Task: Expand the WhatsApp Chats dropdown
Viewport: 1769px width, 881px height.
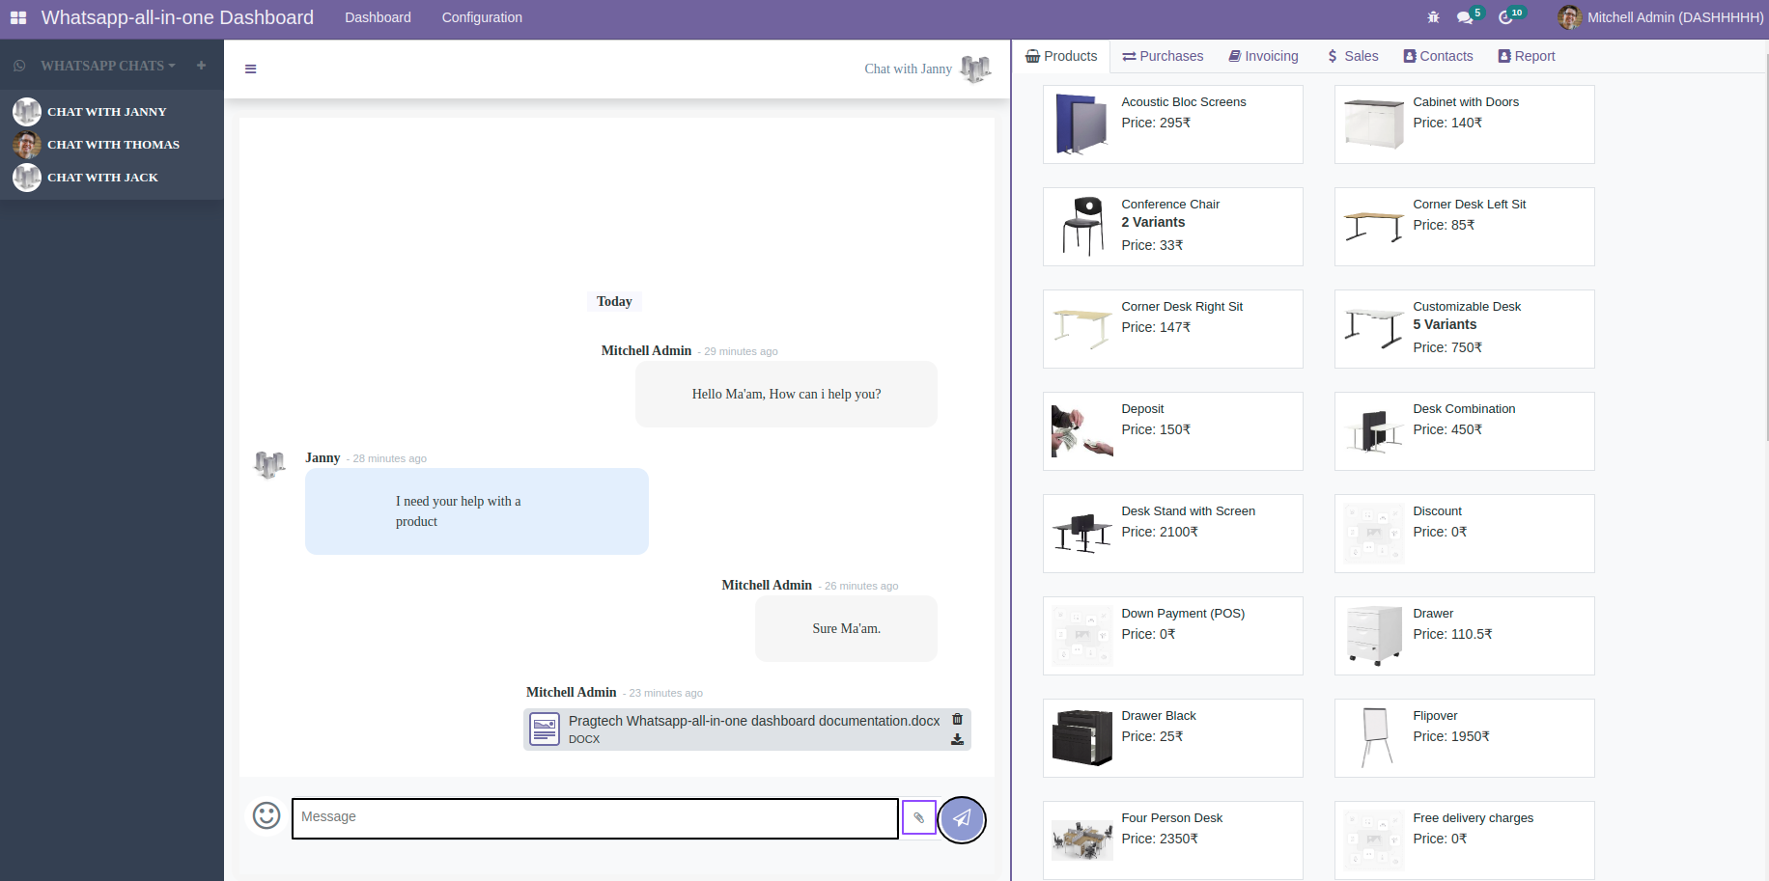Action: 107,66
